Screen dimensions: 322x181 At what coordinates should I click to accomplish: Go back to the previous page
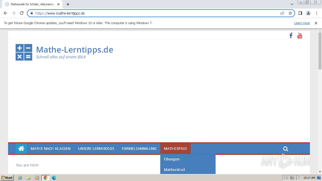6,13
